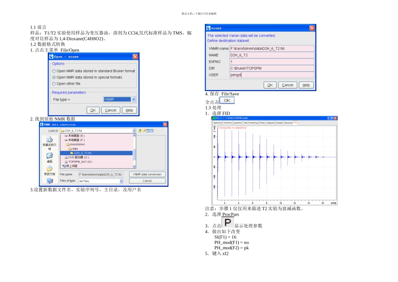Click the USER input field
Image resolution: width=398 pixels, height=282 pixels.
[x=272, y=75]
